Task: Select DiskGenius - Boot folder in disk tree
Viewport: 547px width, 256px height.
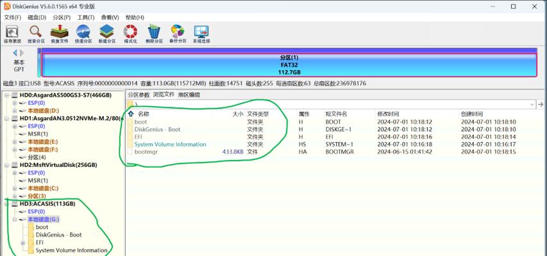Action: click(x=58, y=235)
